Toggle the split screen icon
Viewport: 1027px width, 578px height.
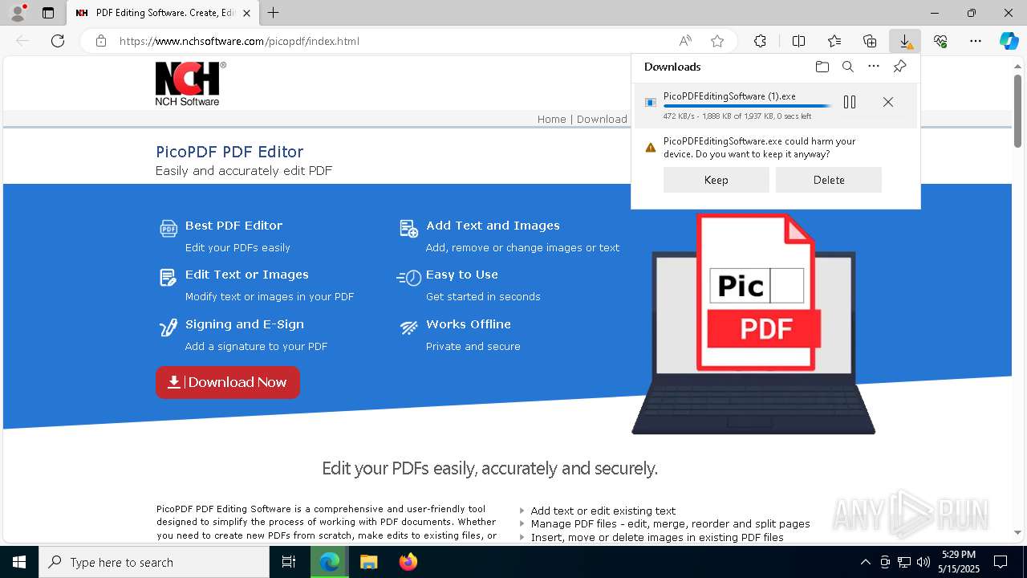[798, 41]
